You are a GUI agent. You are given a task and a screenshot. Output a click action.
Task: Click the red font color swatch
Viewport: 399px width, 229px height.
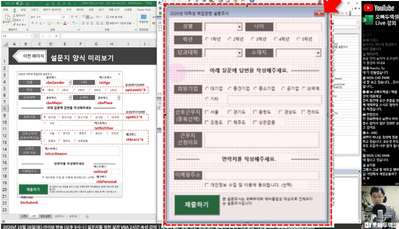pos(65,23)
